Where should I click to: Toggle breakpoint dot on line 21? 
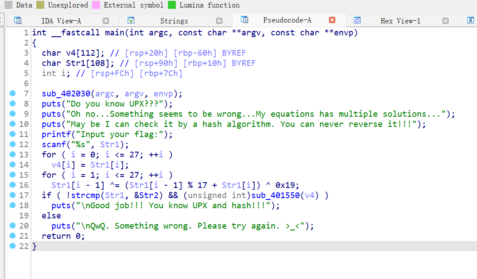point(12,236)
